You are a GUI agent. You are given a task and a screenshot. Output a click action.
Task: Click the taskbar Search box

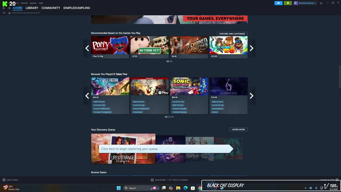pos(141,188)
